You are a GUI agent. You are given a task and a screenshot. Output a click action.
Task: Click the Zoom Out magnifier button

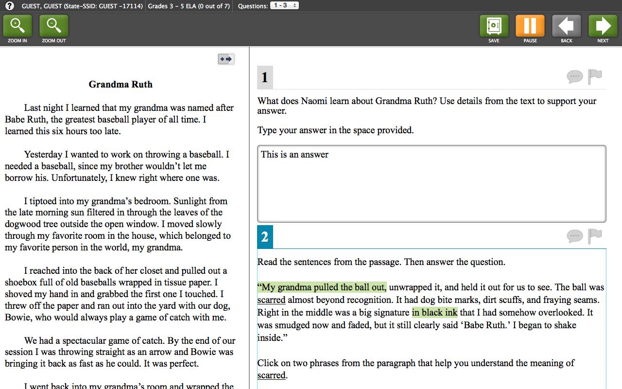[x=54, y=26]
